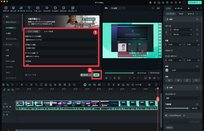Click the volume speaker icon under preview
204x131 pixels.
(154, 78)
